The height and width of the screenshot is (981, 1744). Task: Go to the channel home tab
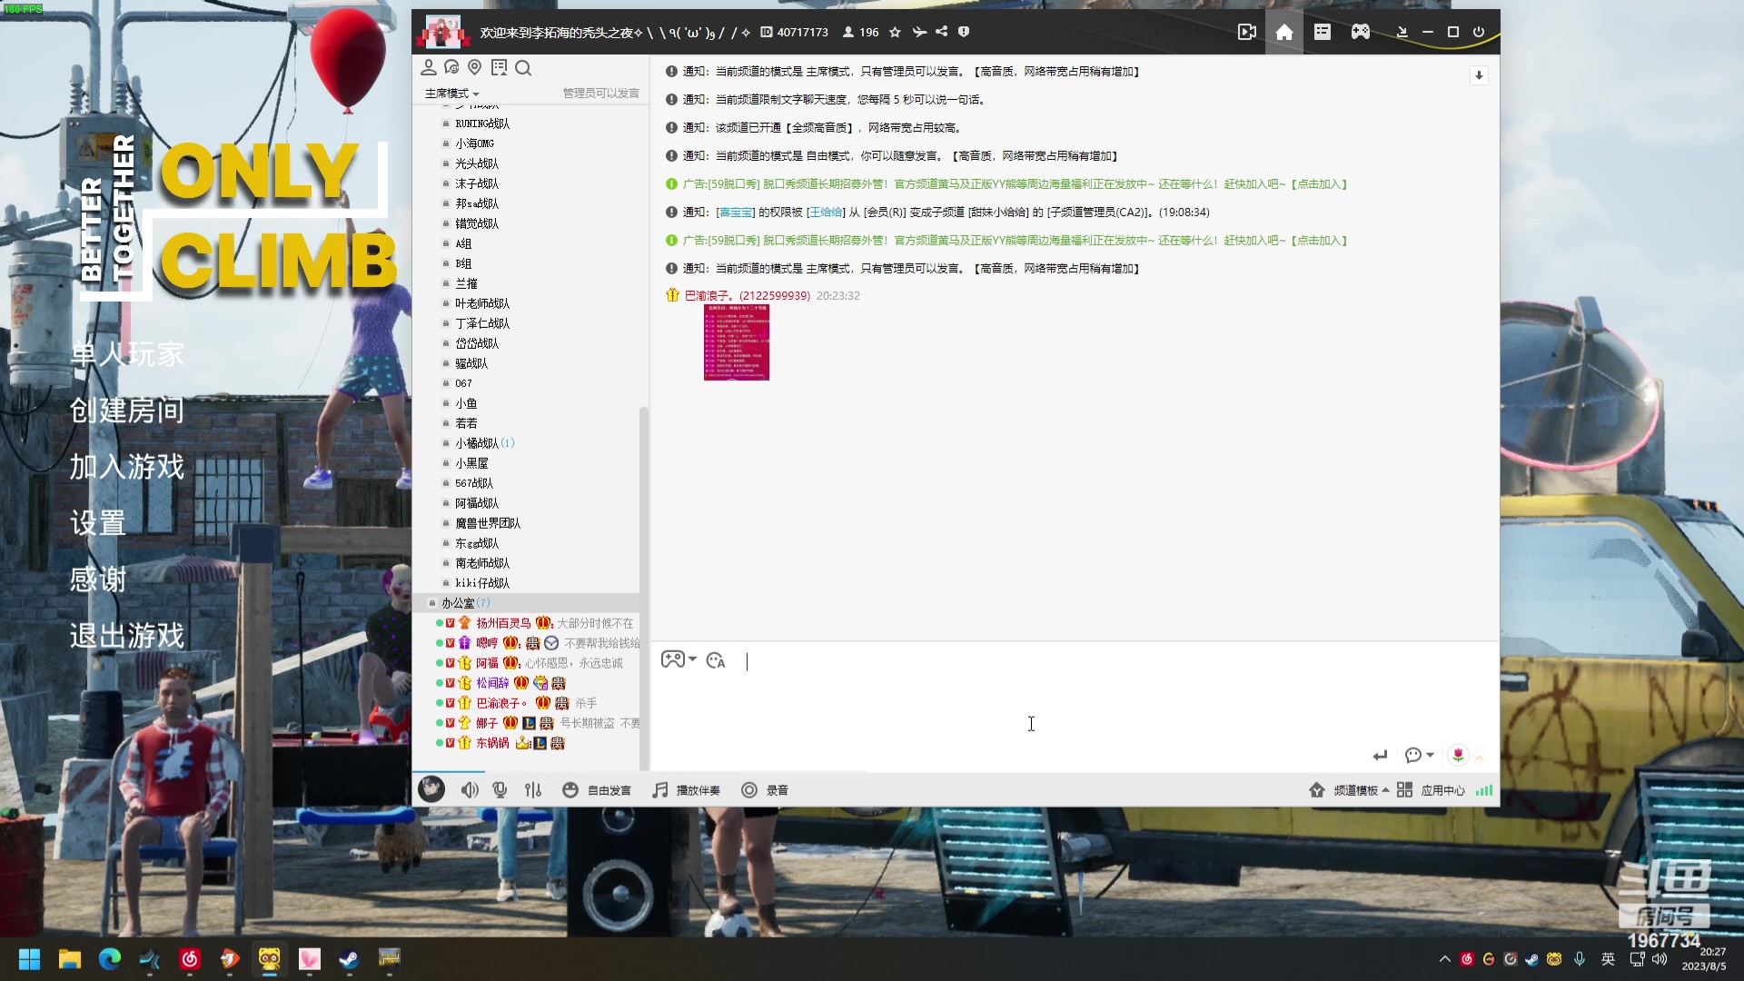(1283, 32)
